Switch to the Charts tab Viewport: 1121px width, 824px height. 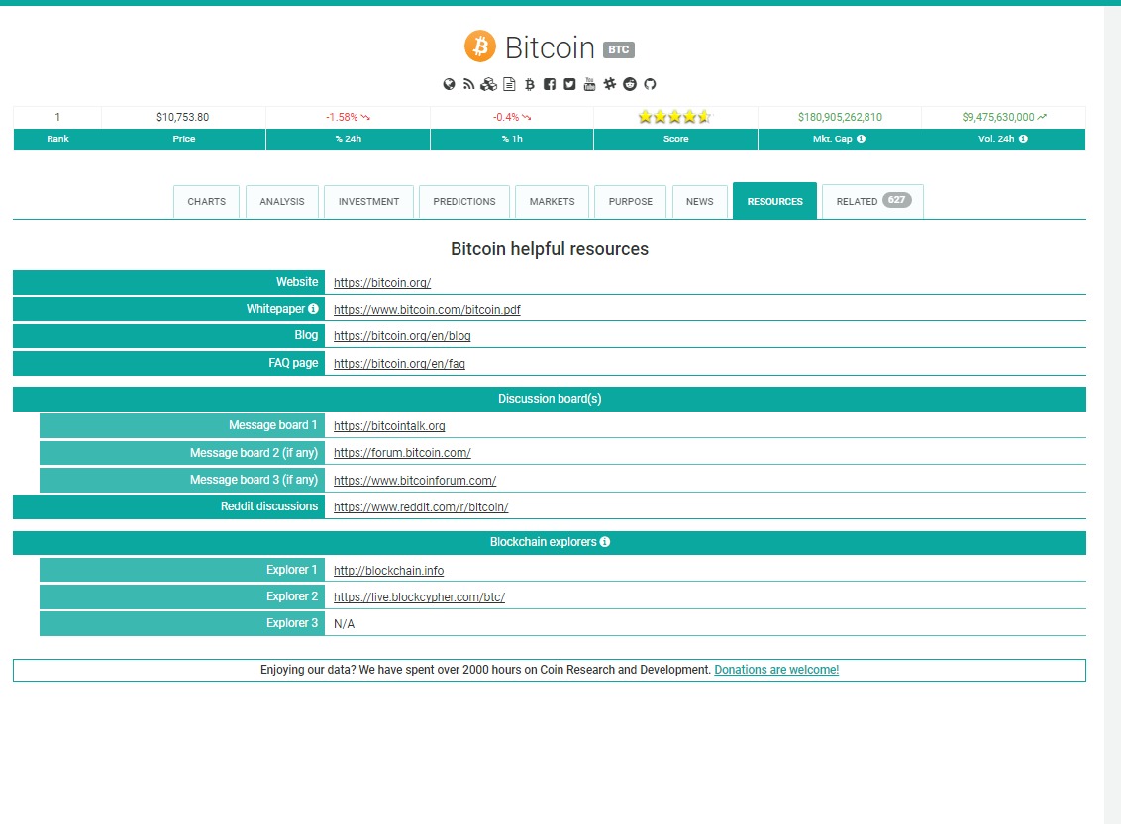tap(207, 202)
